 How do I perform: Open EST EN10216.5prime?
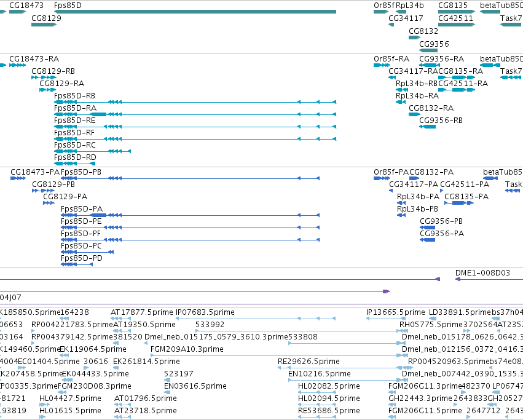click(x=319, y=374)
